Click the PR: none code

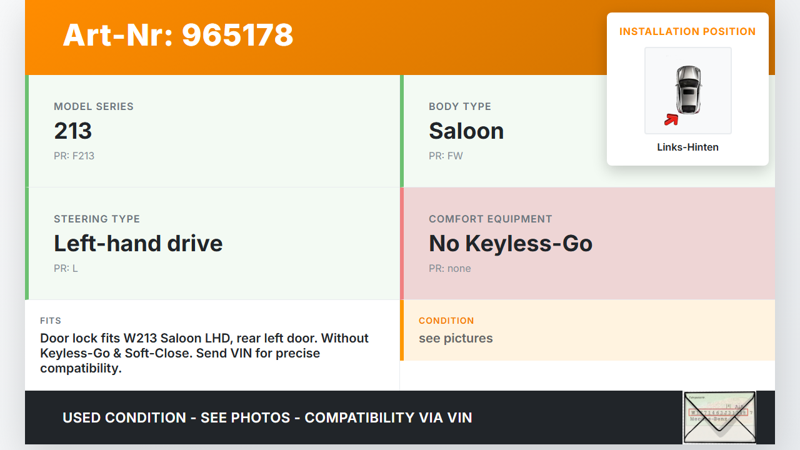tap(450, 268)
